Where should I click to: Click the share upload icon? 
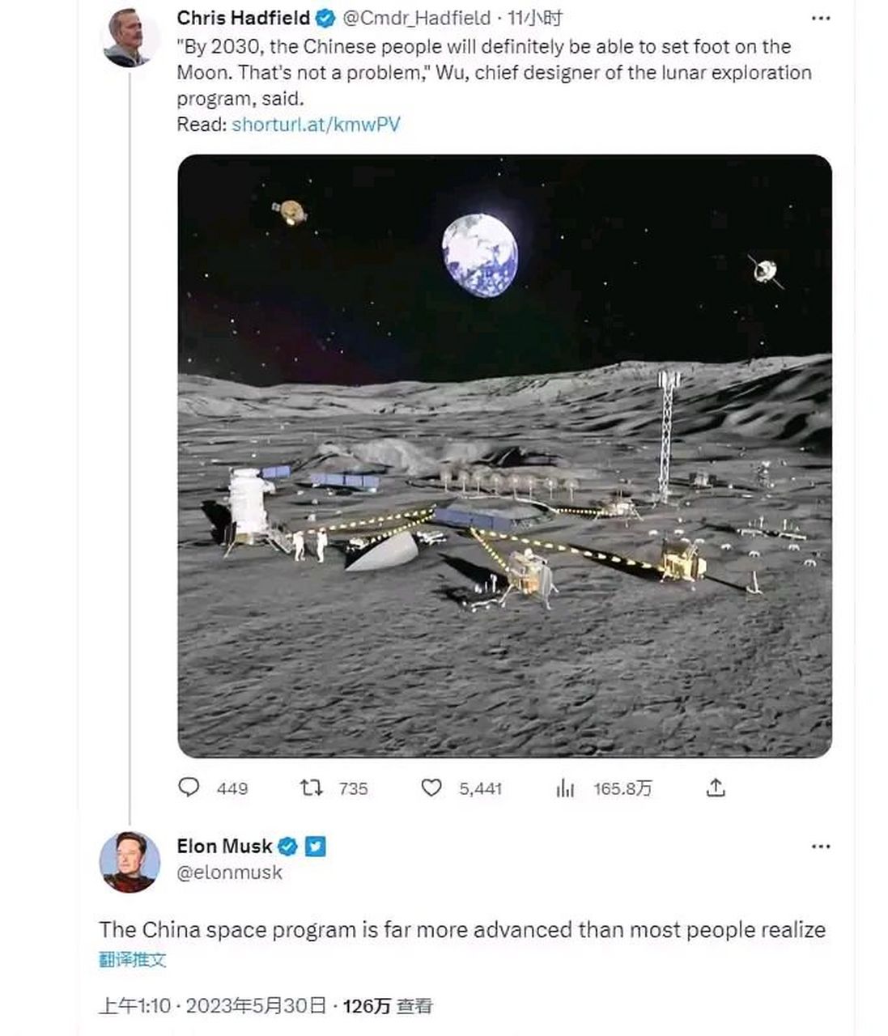coord(716,788)
